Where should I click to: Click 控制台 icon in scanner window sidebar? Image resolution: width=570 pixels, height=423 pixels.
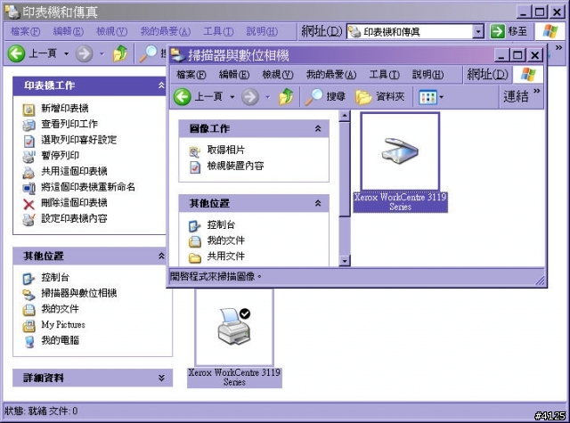[x=195, y=225]
